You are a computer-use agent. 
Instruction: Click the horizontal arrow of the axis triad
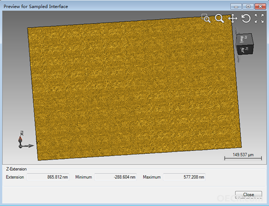pyautogui.click(x=29, y=146)
